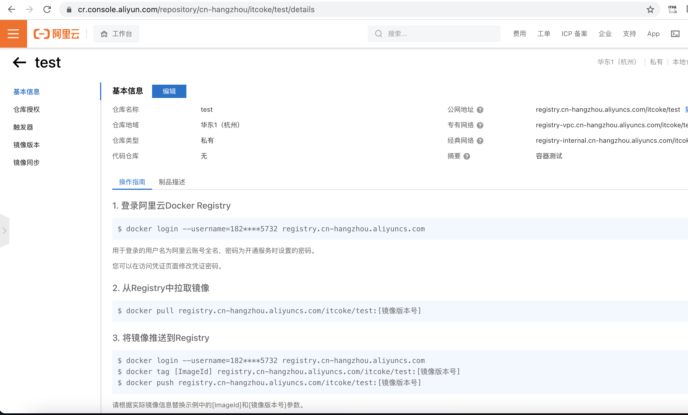
Task: Click help icon next to 专有网络
Action: [480, 125]
